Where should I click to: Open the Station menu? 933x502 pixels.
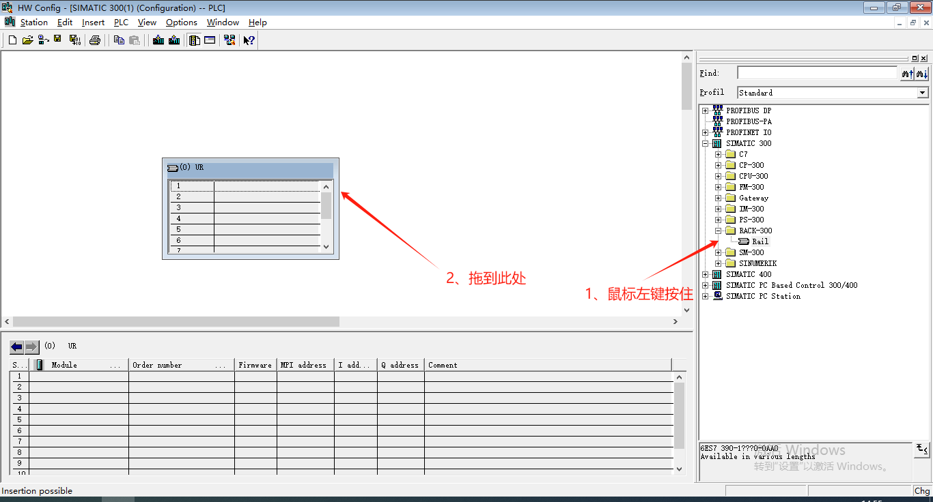tap(34, 23)
